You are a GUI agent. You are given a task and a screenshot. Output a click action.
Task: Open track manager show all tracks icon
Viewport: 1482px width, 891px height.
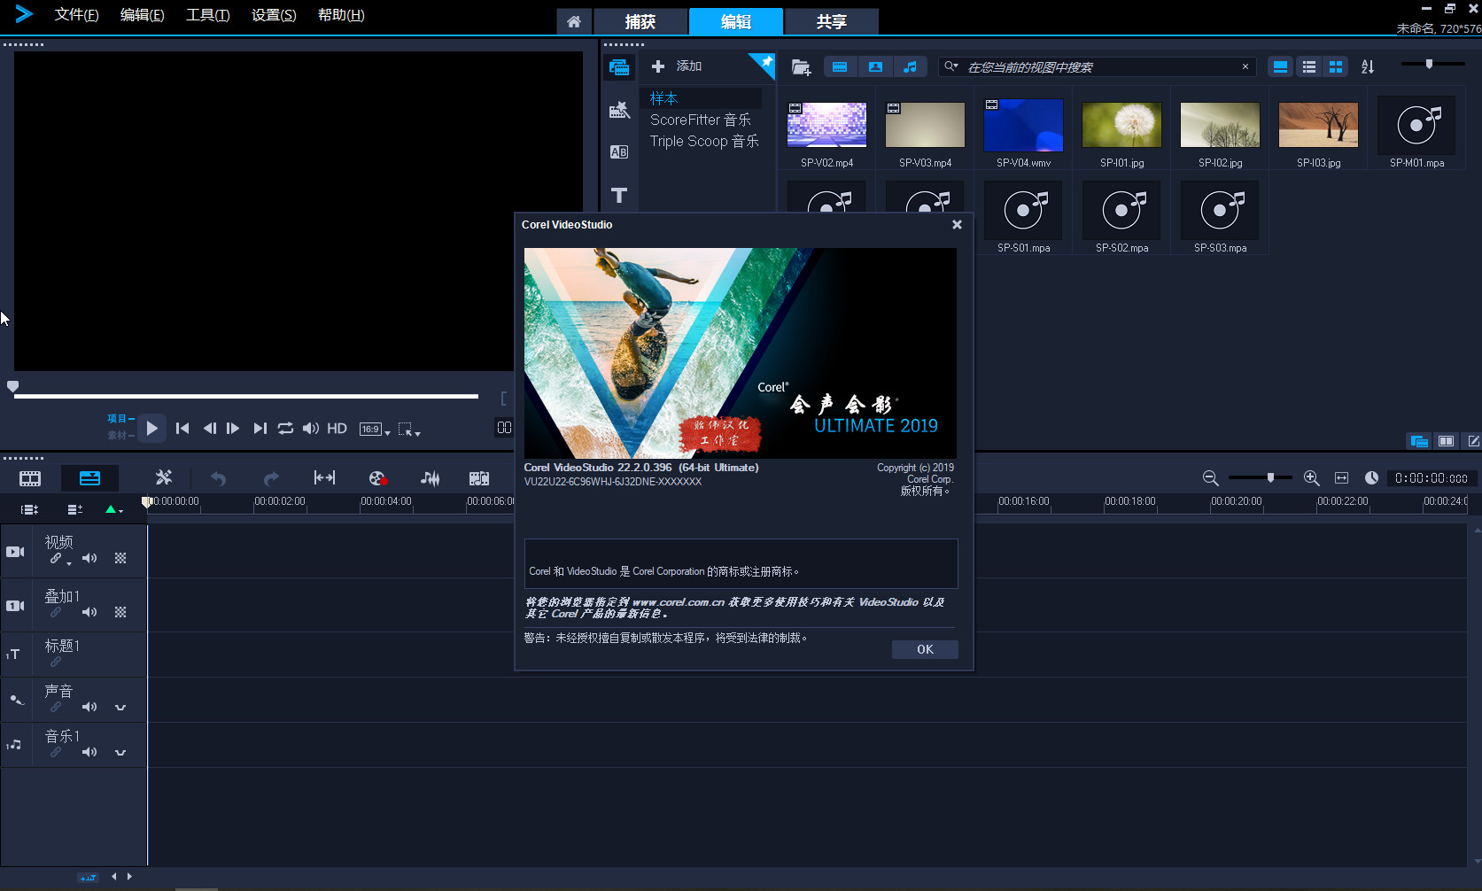coord(30,509)
